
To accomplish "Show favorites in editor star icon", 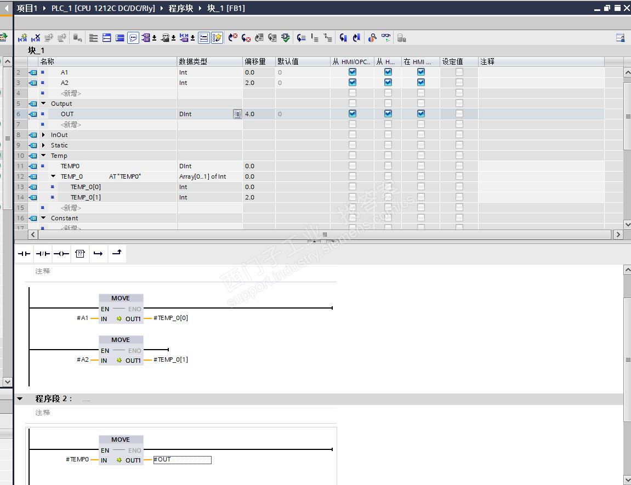I will coord(217,38).
